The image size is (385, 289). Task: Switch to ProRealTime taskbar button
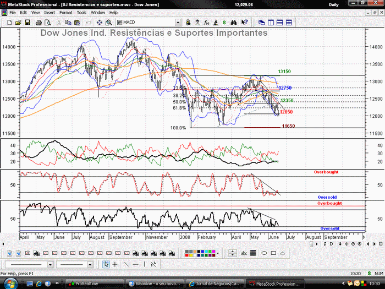pos(95,283)
